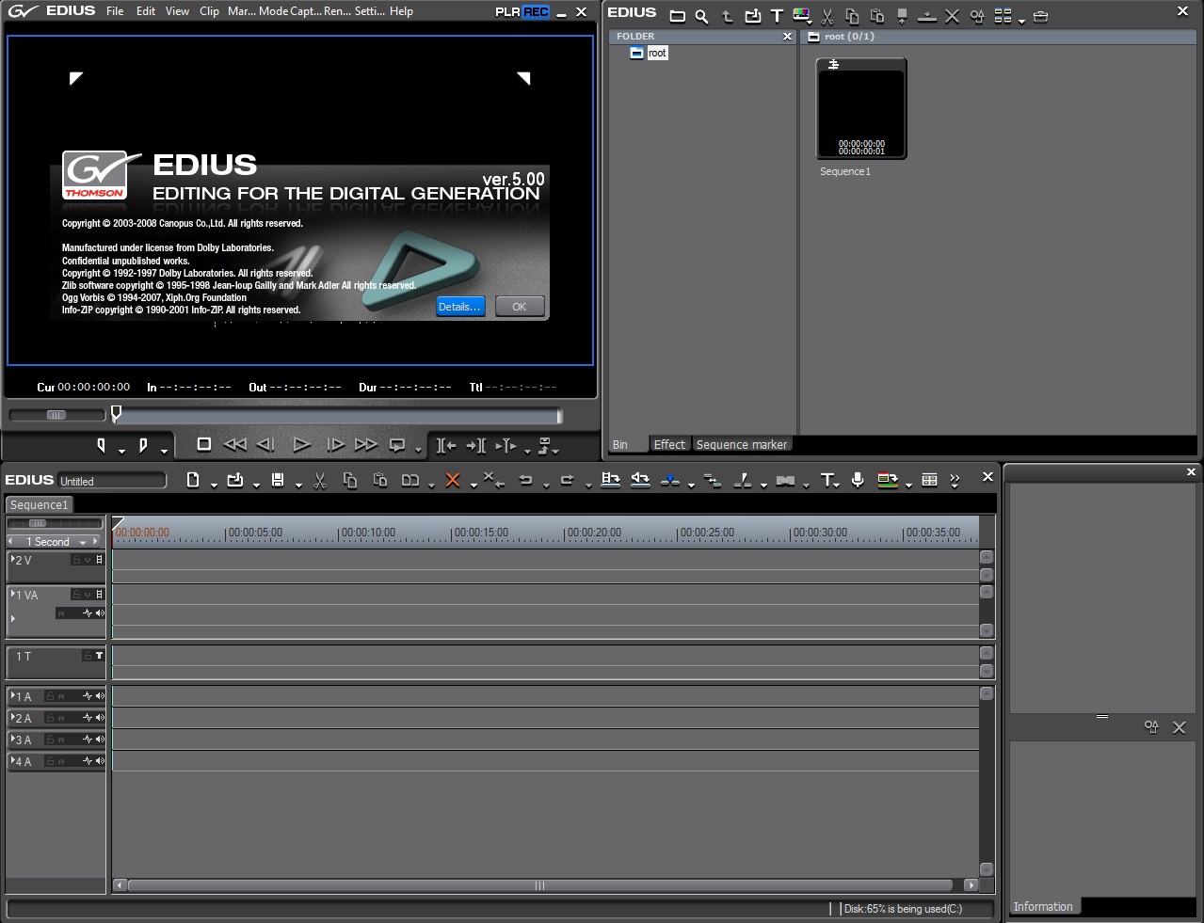Select the Sequence1 thumbnail in the bin
This screenshot has width=1204, height=923.
pos(861,108)
